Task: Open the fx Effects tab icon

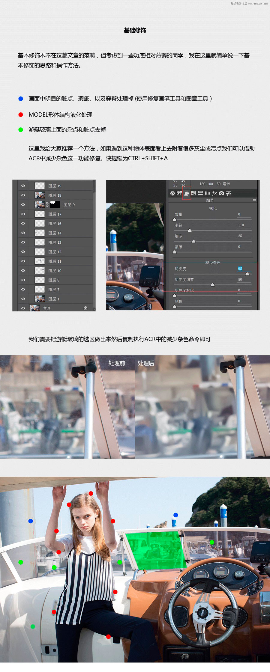Action: coord(214,193)
